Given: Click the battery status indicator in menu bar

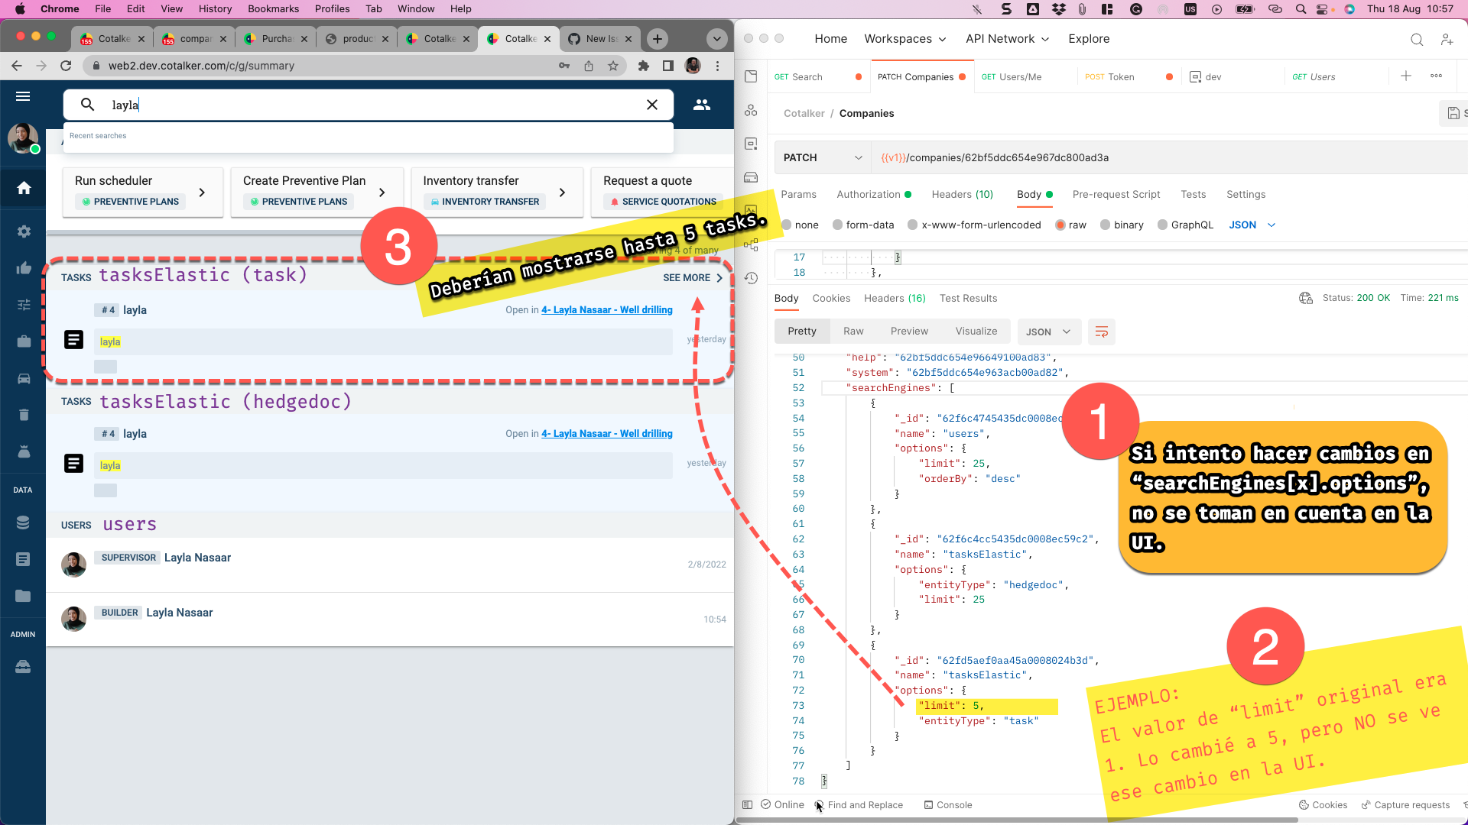Looking at the screenshot, I should (x=1245, y=9).
